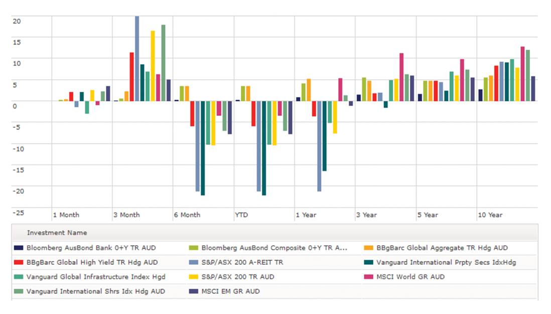Click the Bloomberg AusBond Bank navy legend swatch
551x314 pixels.
19,248
